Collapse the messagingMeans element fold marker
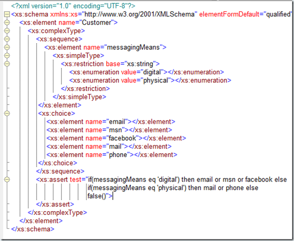Image resolution: width=294 pixels, height=241 pixels. [x=6, y=47]
